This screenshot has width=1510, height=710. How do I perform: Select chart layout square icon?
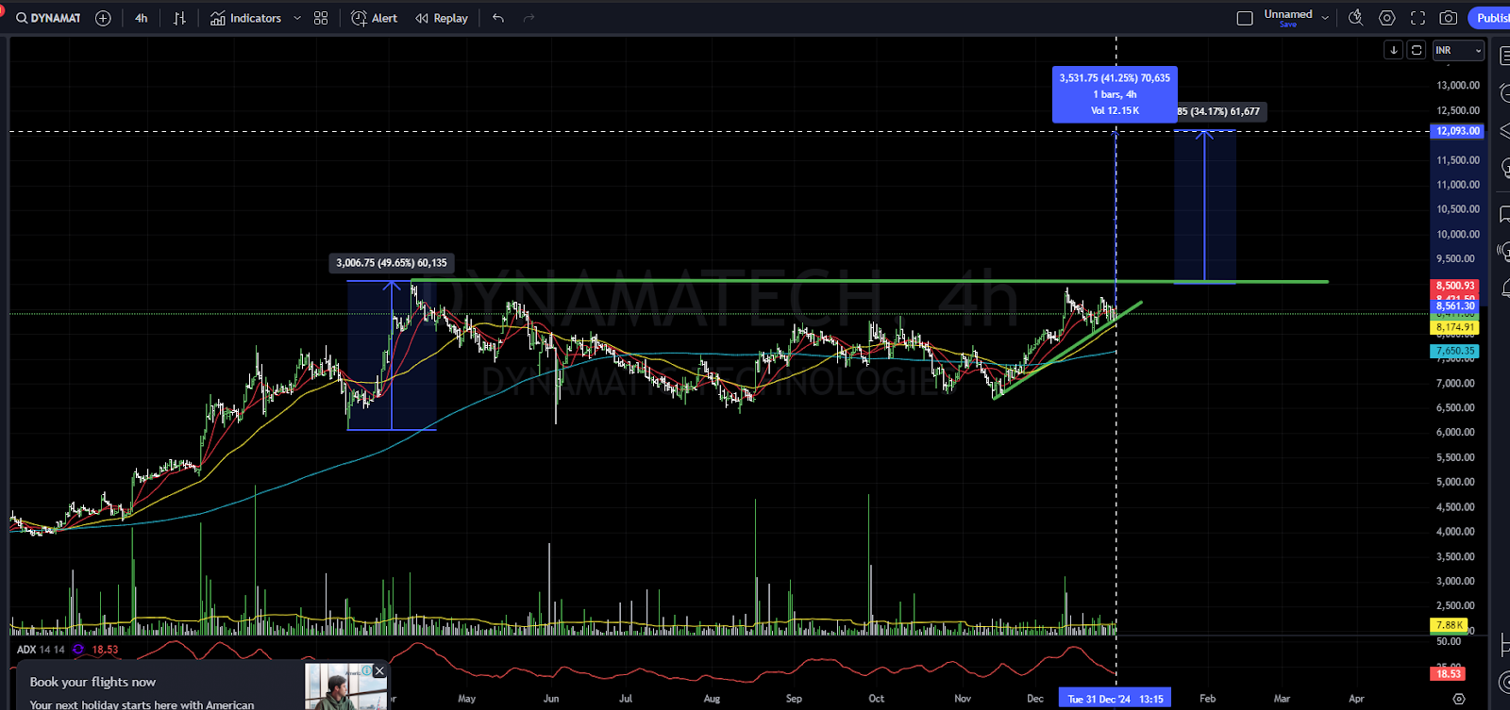coord(1245,18)
